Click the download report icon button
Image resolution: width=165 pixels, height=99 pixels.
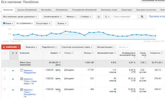point(107,17)
